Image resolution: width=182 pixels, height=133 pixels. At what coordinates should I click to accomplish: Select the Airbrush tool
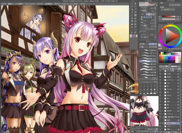[x=132, y=18]
